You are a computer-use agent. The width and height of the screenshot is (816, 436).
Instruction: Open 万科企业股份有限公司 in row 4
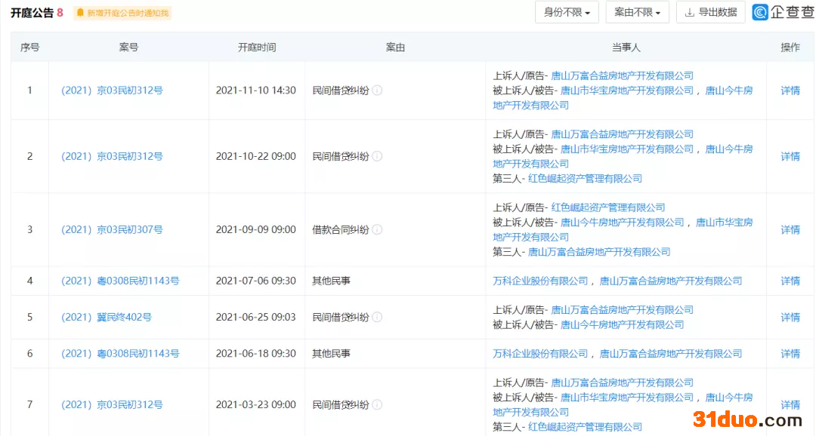pos(540,281)
